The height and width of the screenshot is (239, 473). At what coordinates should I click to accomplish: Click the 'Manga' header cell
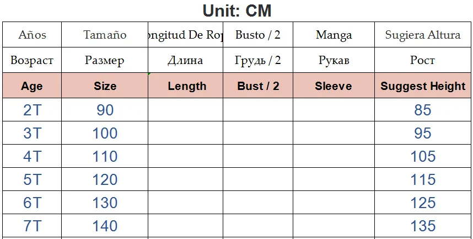coord(334,35)
